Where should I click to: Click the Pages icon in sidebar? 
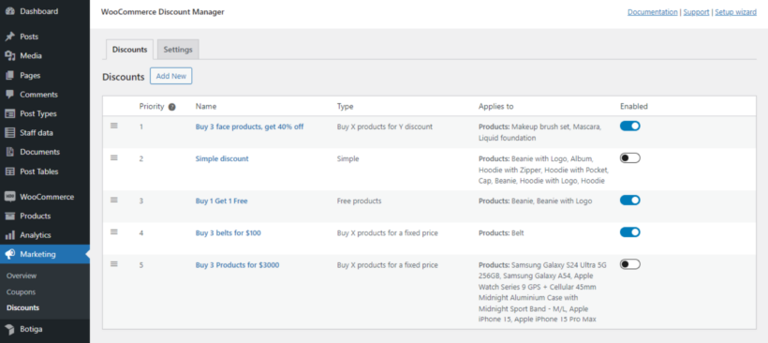click(x=9, y=75)
